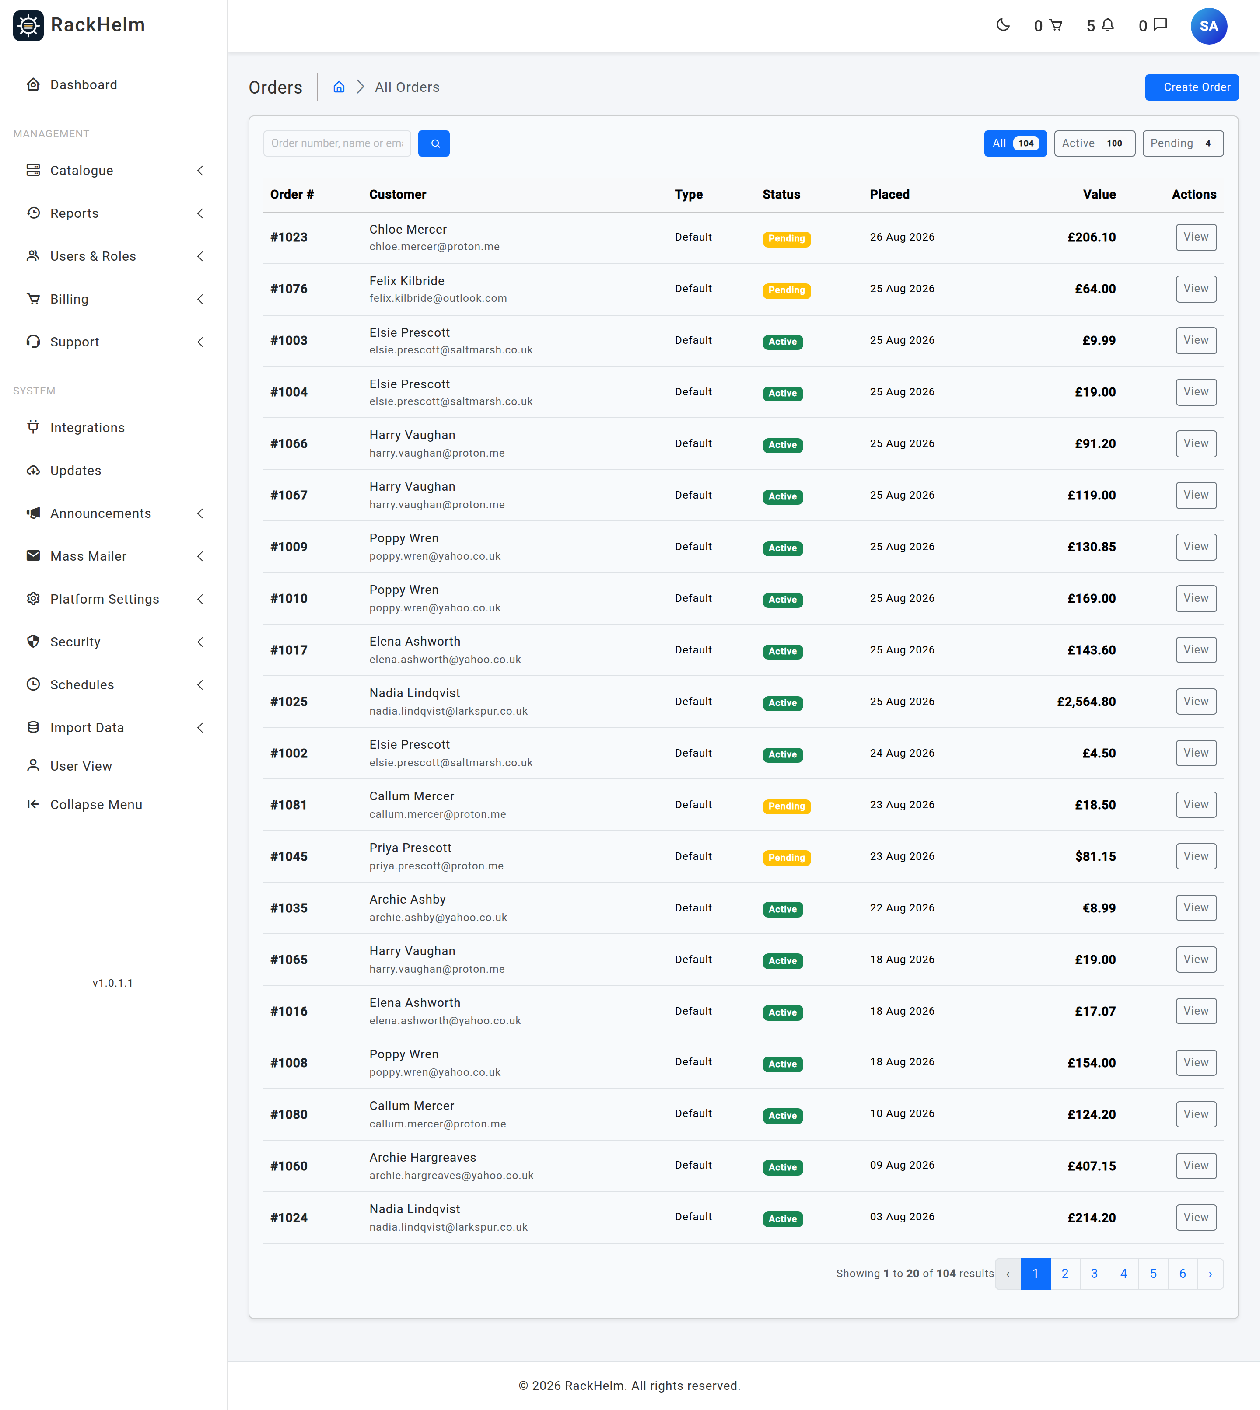Click the User View person icon

point(32,765)
